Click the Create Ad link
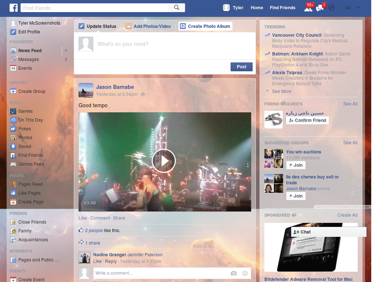The image size is (376, 282). point(347,215)
